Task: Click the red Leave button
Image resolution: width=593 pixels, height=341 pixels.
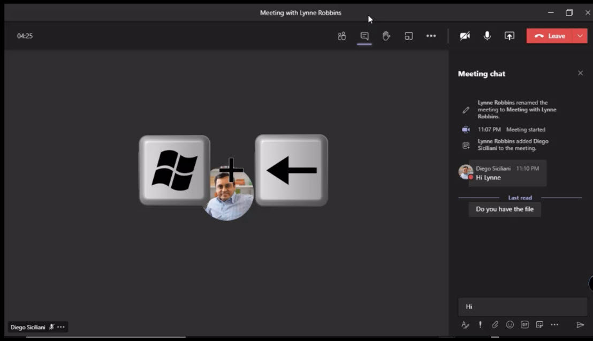Action: (x=550, y=36)
